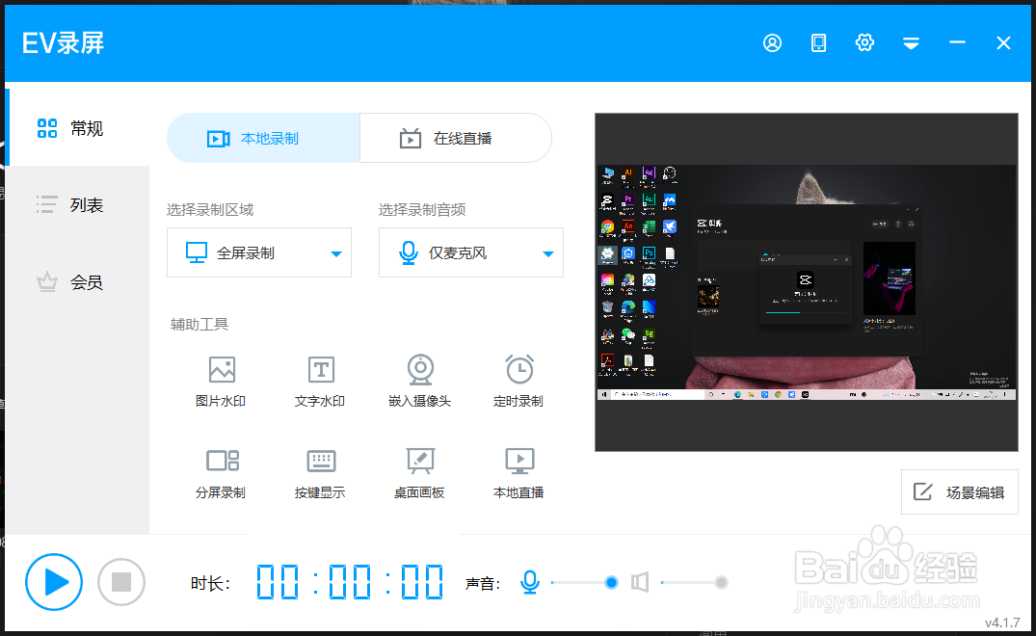Open the 嵌入摄像头 tool
This screenshot has height=636, width=1036.
click(420, 382)
